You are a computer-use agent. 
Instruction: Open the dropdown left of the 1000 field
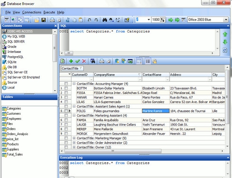coord(149,20)
